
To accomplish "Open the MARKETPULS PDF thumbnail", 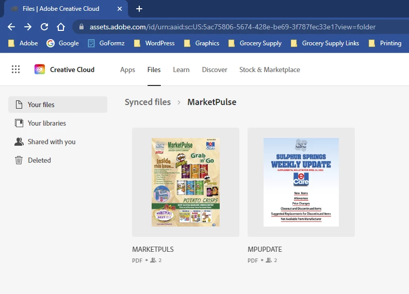I will pos(186,182).
